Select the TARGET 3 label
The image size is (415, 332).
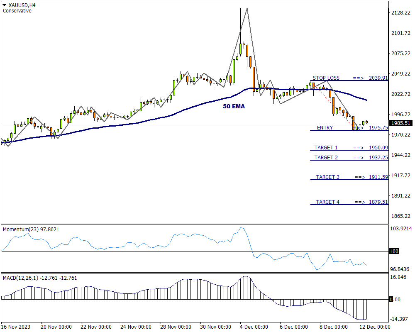327,177
